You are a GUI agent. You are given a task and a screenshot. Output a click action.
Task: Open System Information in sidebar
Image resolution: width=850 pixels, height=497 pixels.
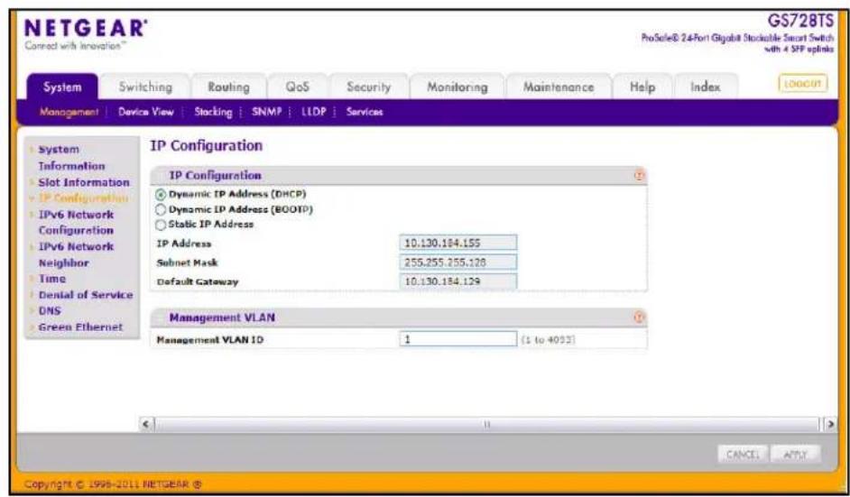71,157
